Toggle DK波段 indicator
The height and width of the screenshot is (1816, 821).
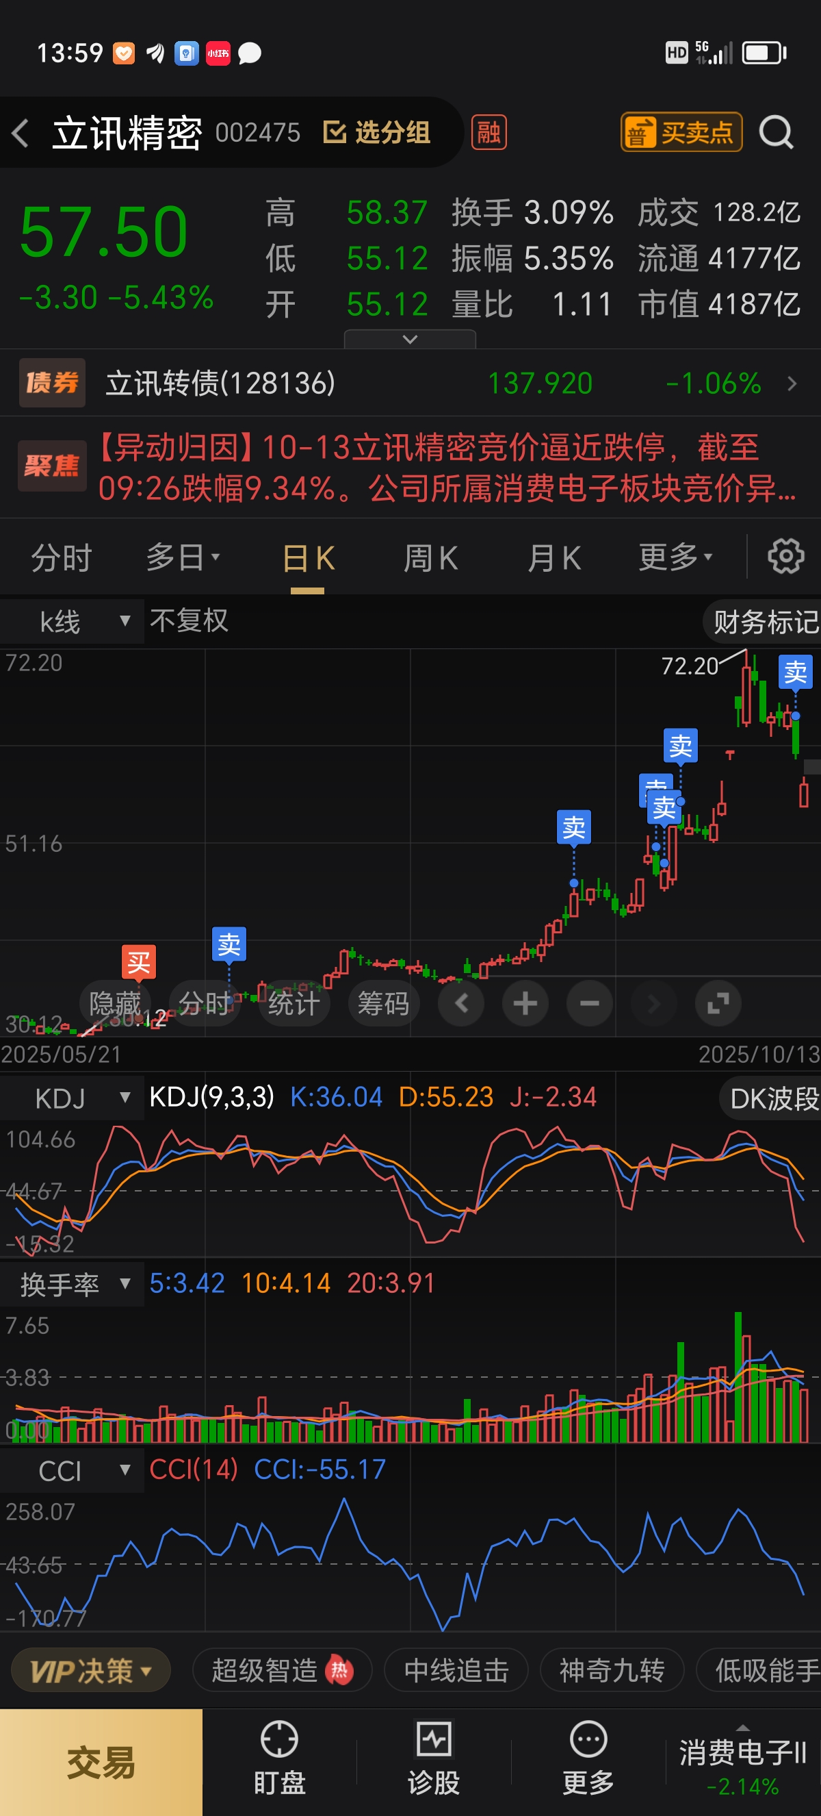coord(770,1098)
